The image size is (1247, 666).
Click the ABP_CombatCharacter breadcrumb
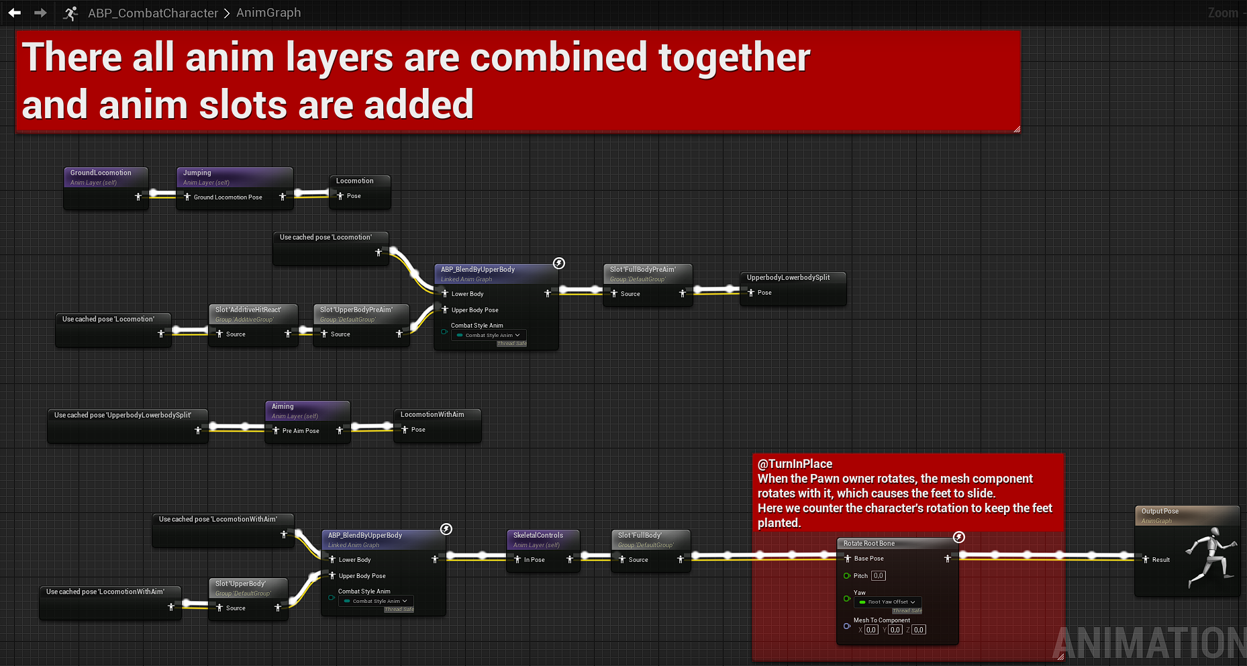[152, 13]
